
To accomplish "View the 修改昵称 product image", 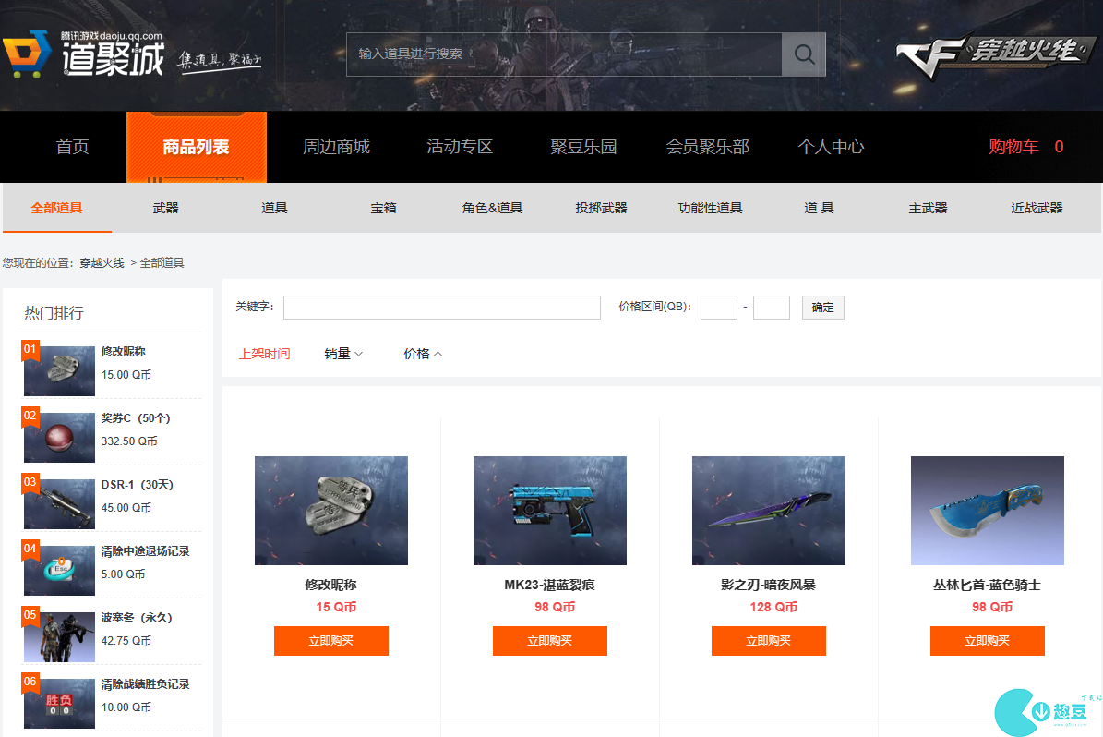I will click(x=331, y=511).
